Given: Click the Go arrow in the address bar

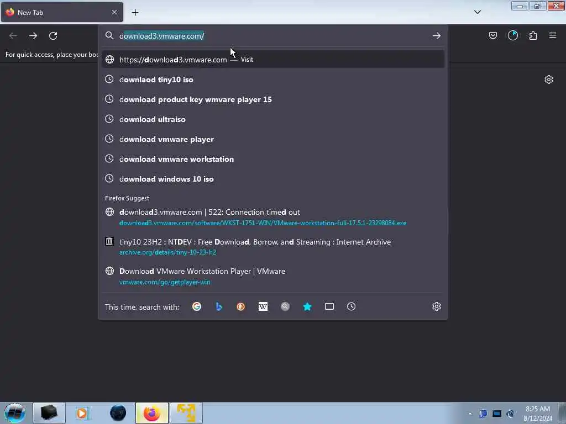Looking at the screenshot, I should [437, 36].
